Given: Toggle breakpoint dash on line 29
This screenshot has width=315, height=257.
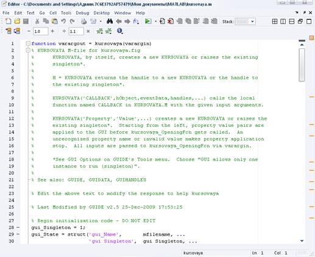Looking at the screenshot, I should [x=18, y=234].
